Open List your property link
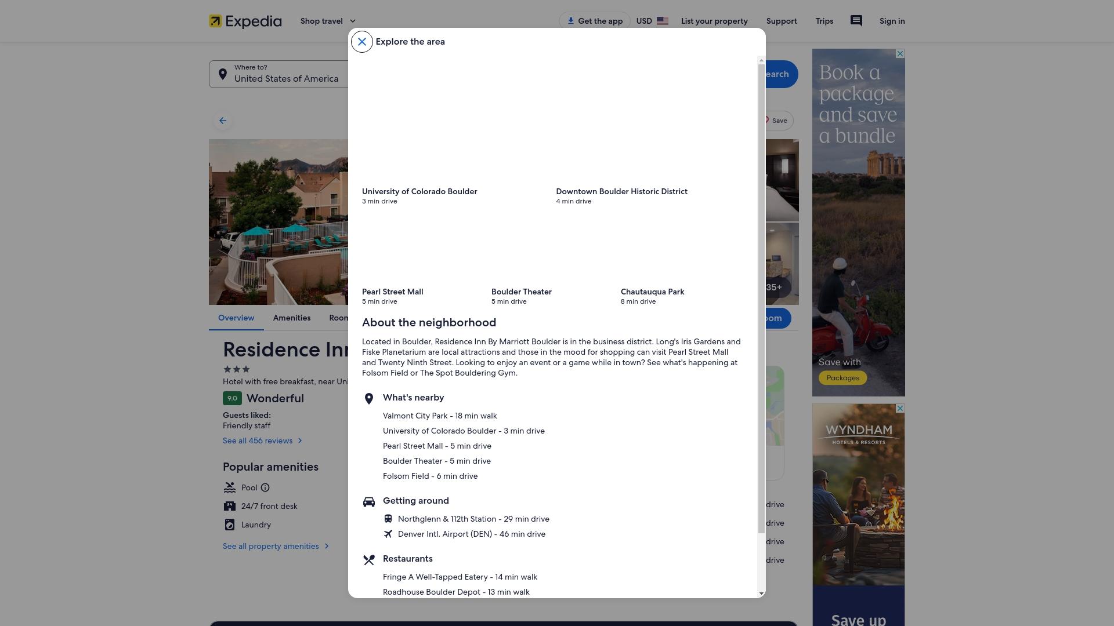This screenshot has width=1114, height=626. coord(714,21)
